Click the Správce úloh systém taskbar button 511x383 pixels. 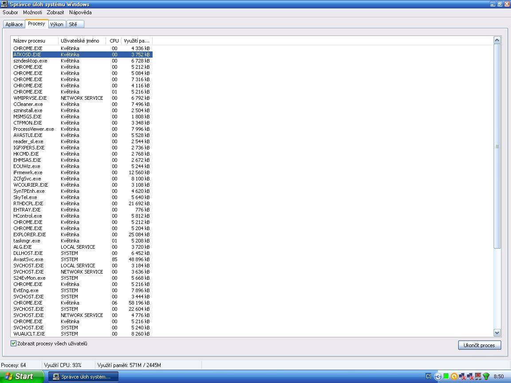coord(83,377)
